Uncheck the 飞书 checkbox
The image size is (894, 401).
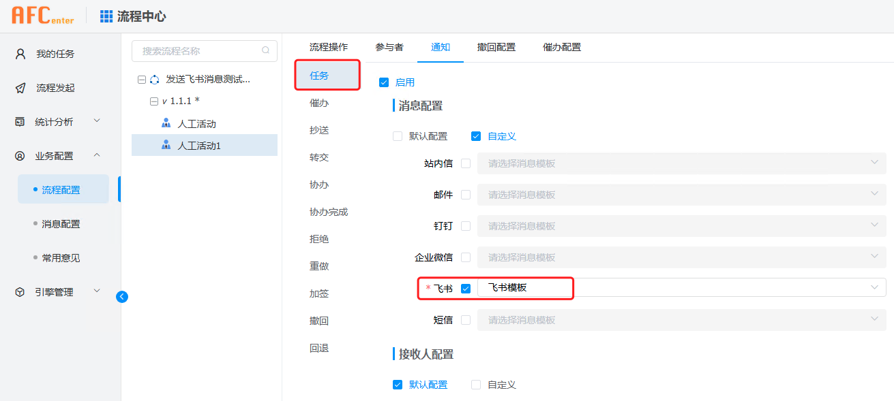(x=466, y=289)
